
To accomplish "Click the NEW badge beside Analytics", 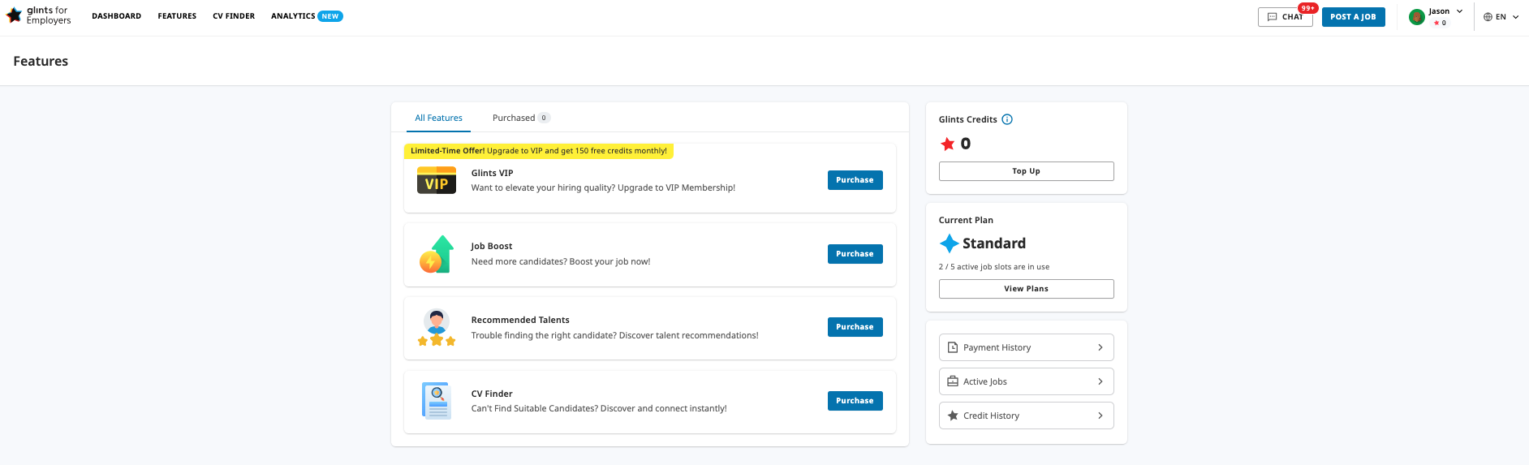I will click(330, 16).
